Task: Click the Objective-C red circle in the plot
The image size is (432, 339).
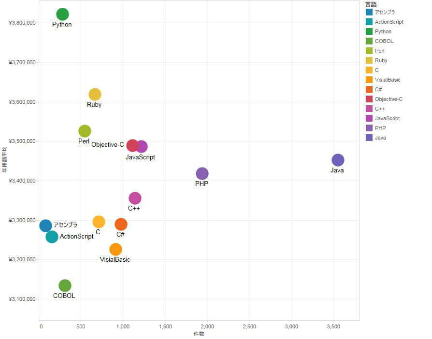Action: click(x=132, y=145)
